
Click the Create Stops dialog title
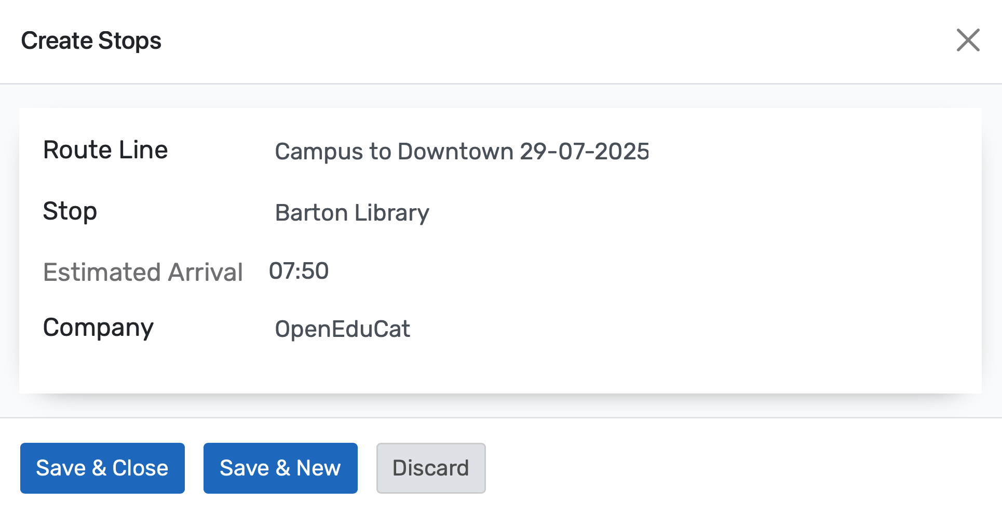point(91,40)
